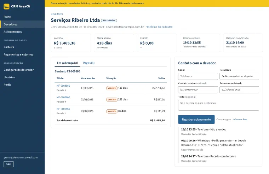Click the Título column header

tap(60, 79)
